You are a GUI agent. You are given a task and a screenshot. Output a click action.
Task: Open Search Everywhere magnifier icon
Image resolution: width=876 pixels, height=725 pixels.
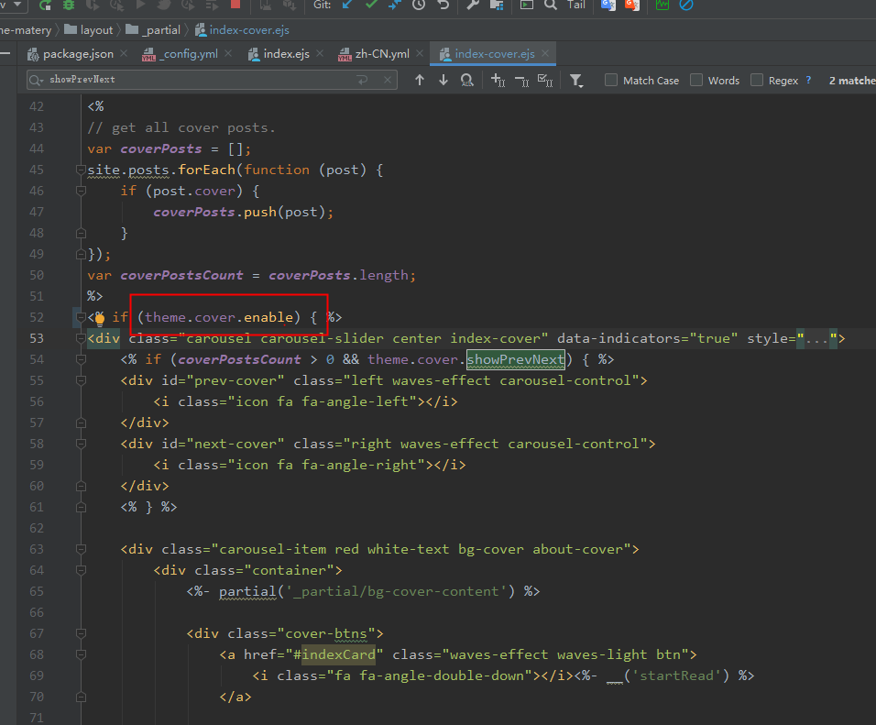pos(551,5)
